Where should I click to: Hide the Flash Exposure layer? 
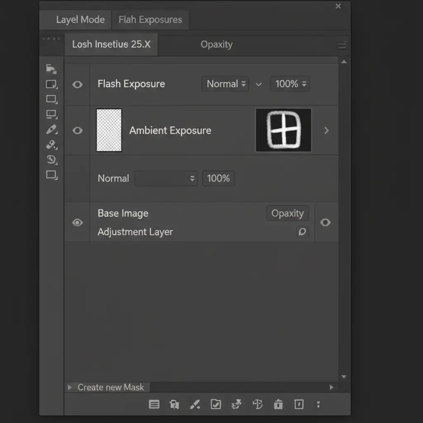tap(77, 85)
